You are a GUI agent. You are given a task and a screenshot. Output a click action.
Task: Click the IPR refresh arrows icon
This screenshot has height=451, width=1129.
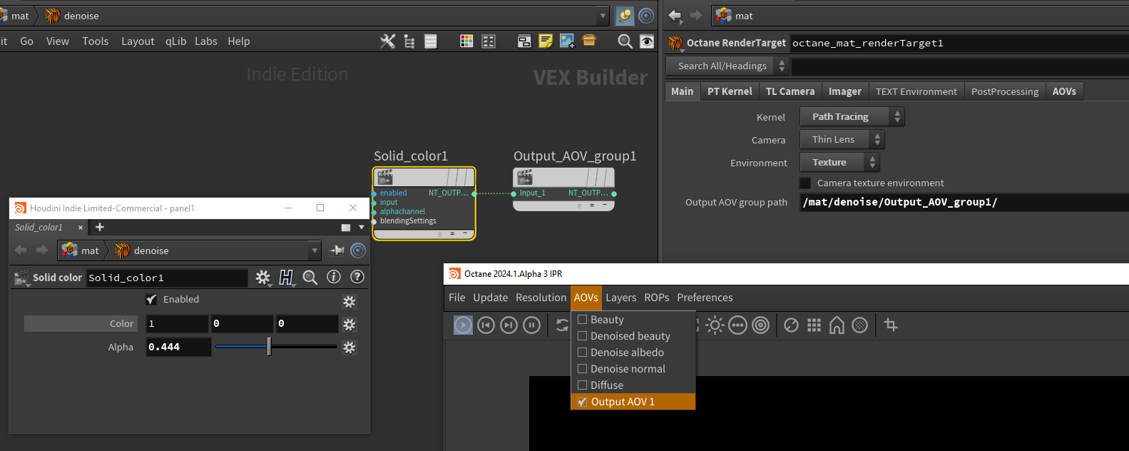(x=562, y=325)
